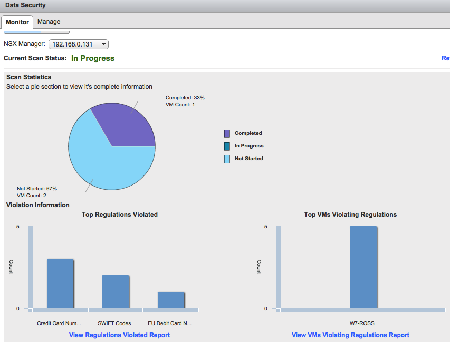Click the partially visible Re link at right
This screenshot has width=450, height=342.
click(446, 58)
